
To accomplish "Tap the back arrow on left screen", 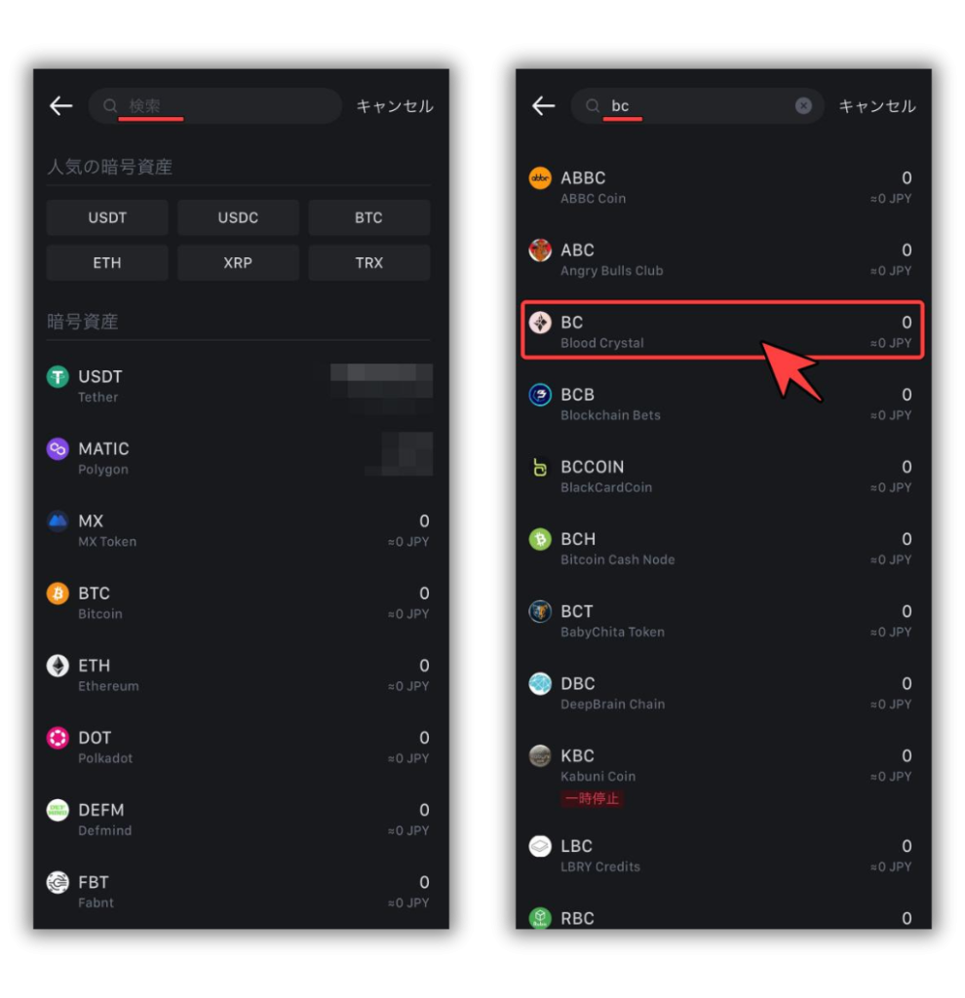I will click(61, 105).
